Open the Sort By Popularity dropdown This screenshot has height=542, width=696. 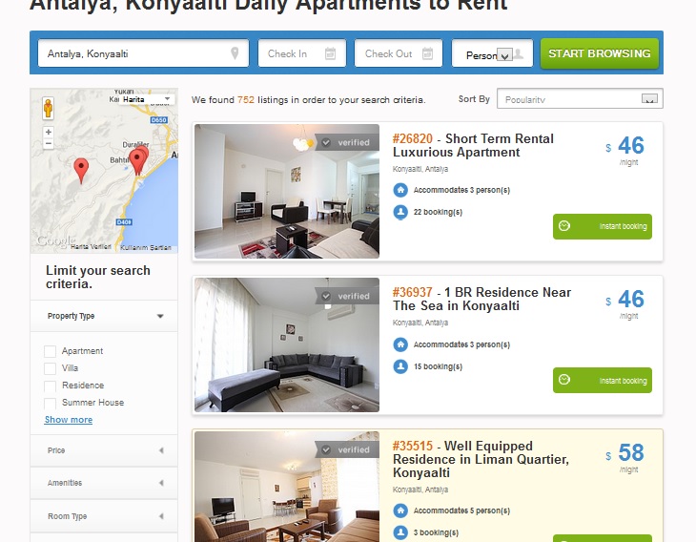[580, 98]
